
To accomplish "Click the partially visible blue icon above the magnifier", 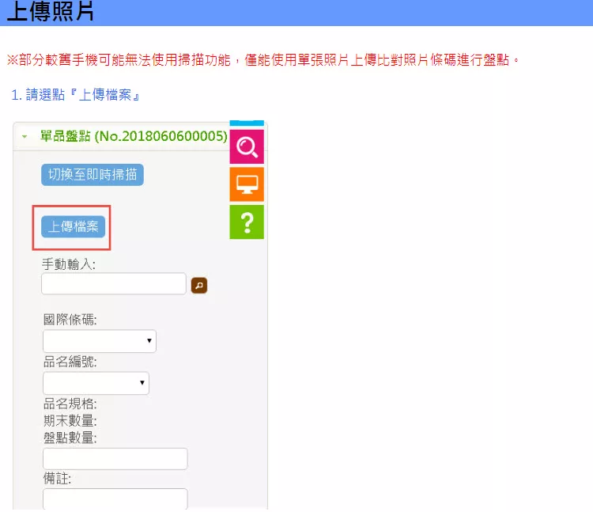I will 246,123.
